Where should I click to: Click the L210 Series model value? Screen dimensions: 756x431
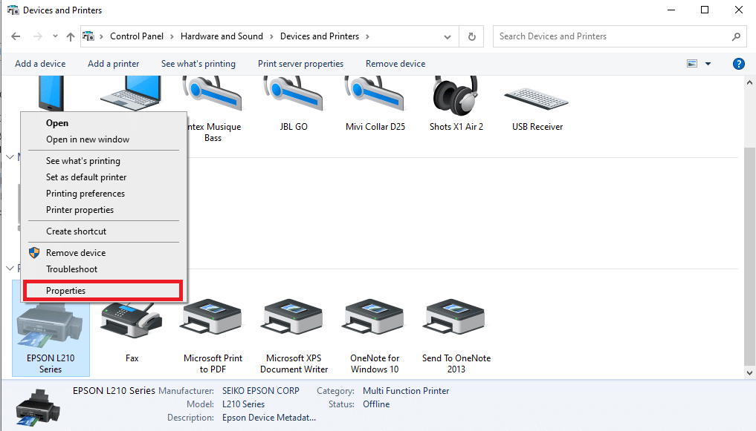pos(243,404)
